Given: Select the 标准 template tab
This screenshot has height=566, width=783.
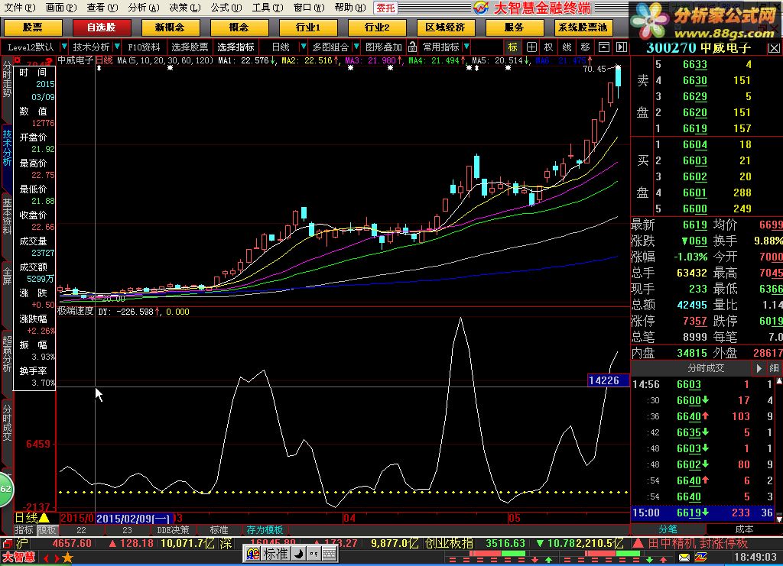Looking at the screenshot, I should point(219,529).
